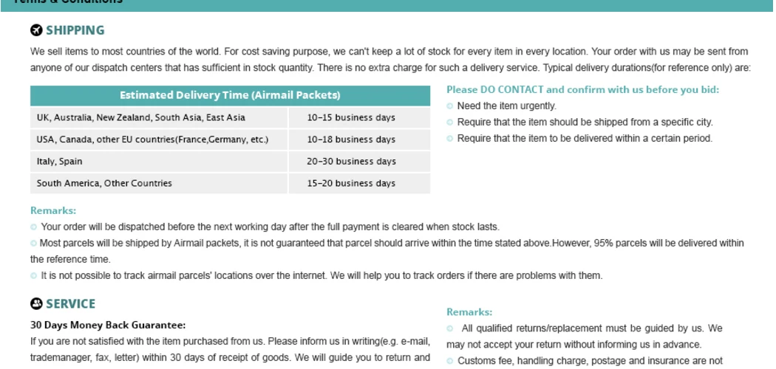This screenshot has width=776, height=369.
Task: Click the teal 'Terms & Conditions' header bar
Action: pyautogui.click(x=388, y=5)
